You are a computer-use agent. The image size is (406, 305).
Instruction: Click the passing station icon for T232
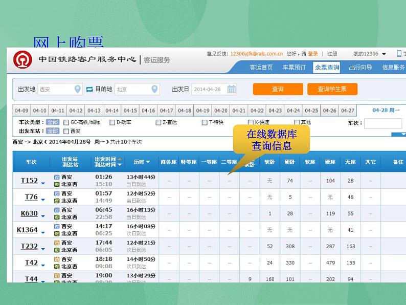point(57,243)
